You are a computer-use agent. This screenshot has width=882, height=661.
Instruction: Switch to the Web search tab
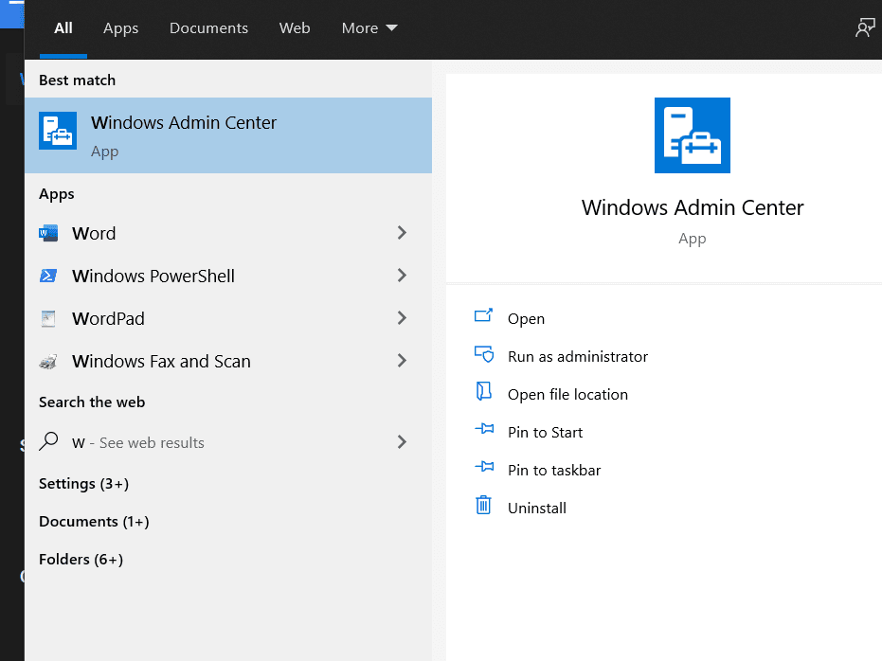295,28
